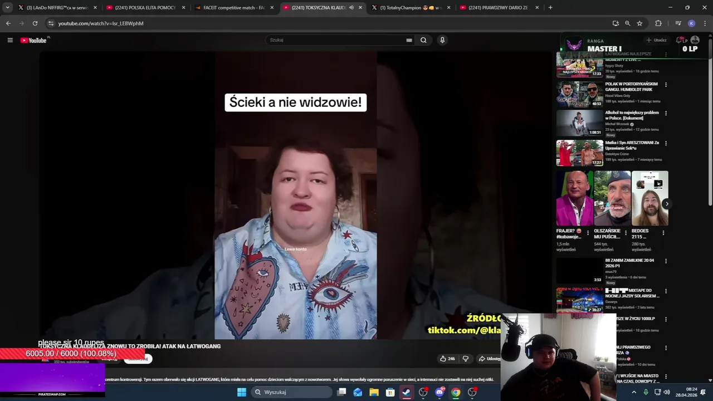The width and height of the screenshot is (713, 401).
Task: Switch to the FACEIT competitive match tab
Action: [x=233, y=8]
